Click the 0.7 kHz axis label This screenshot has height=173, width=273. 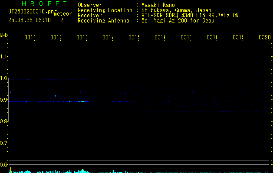click(3, 143)
